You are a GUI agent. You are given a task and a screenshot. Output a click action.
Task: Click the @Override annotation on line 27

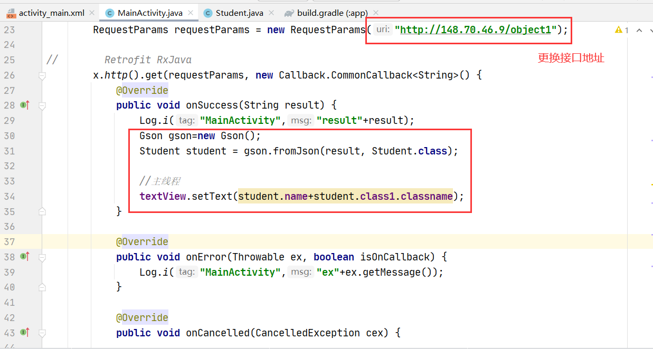(143, 91)
